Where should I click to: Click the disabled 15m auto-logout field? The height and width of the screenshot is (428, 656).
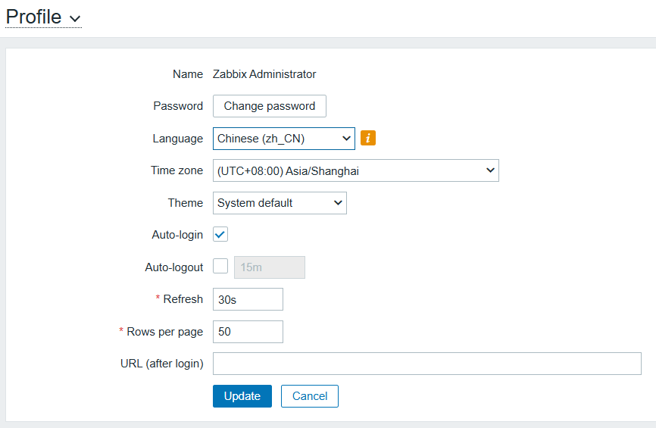(270, 267)
